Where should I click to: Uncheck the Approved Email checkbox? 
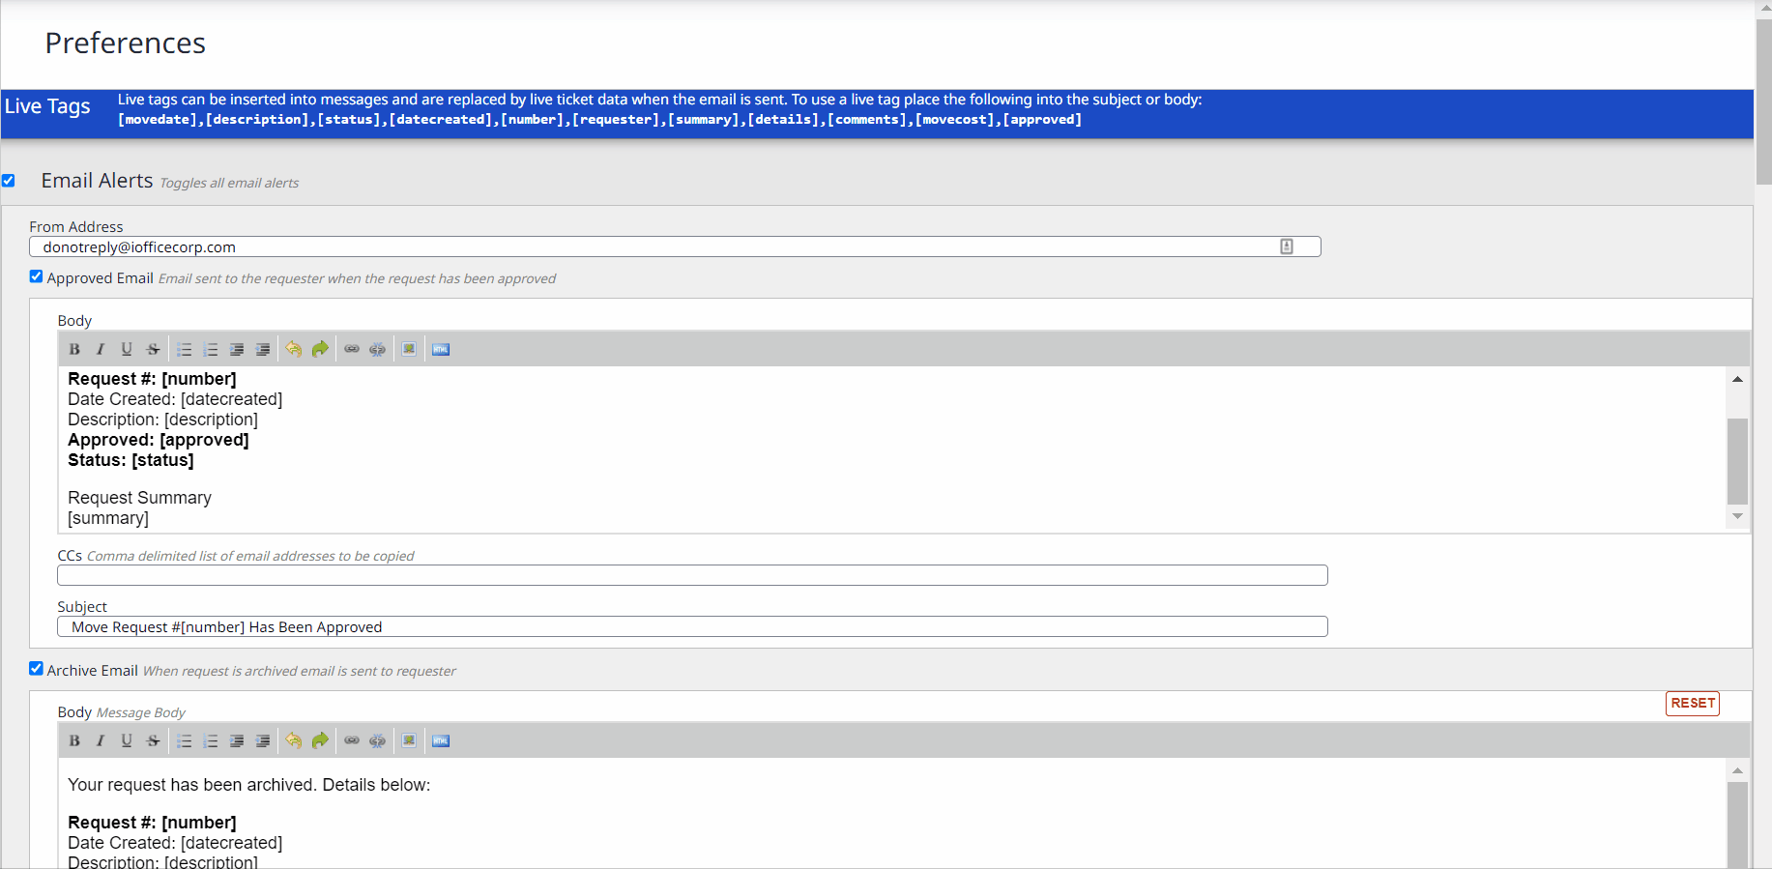[37, 277]
